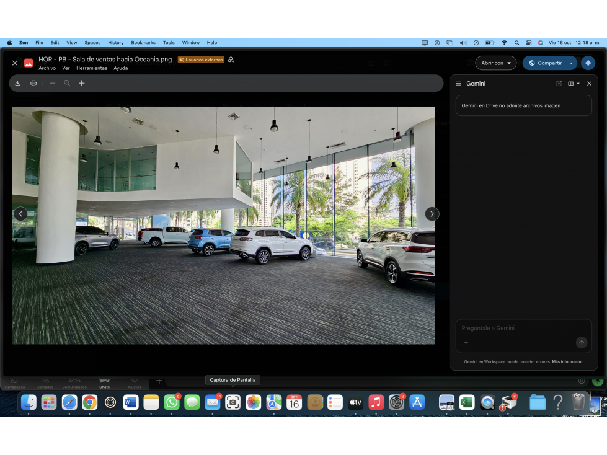Launch the Screenshot app in the dock

pyautogui.click(x=233, y=403)
